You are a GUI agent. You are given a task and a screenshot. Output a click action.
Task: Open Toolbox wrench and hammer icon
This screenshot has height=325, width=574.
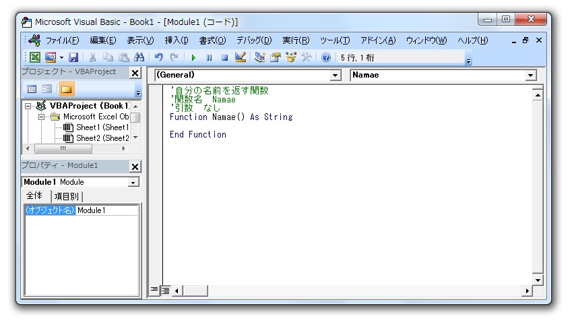[307, 57]
